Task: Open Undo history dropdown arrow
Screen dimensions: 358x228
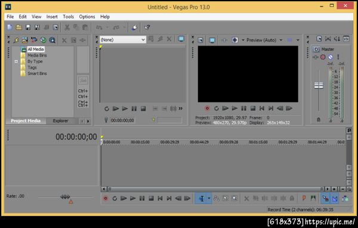Action: [107, 27]
